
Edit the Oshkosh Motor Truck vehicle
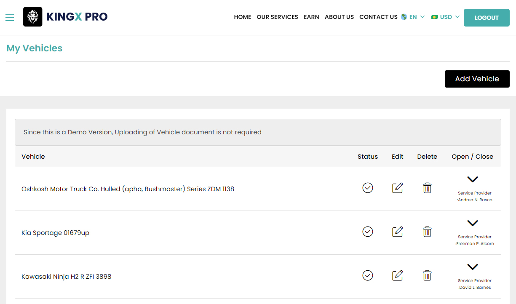pos(398,188)
